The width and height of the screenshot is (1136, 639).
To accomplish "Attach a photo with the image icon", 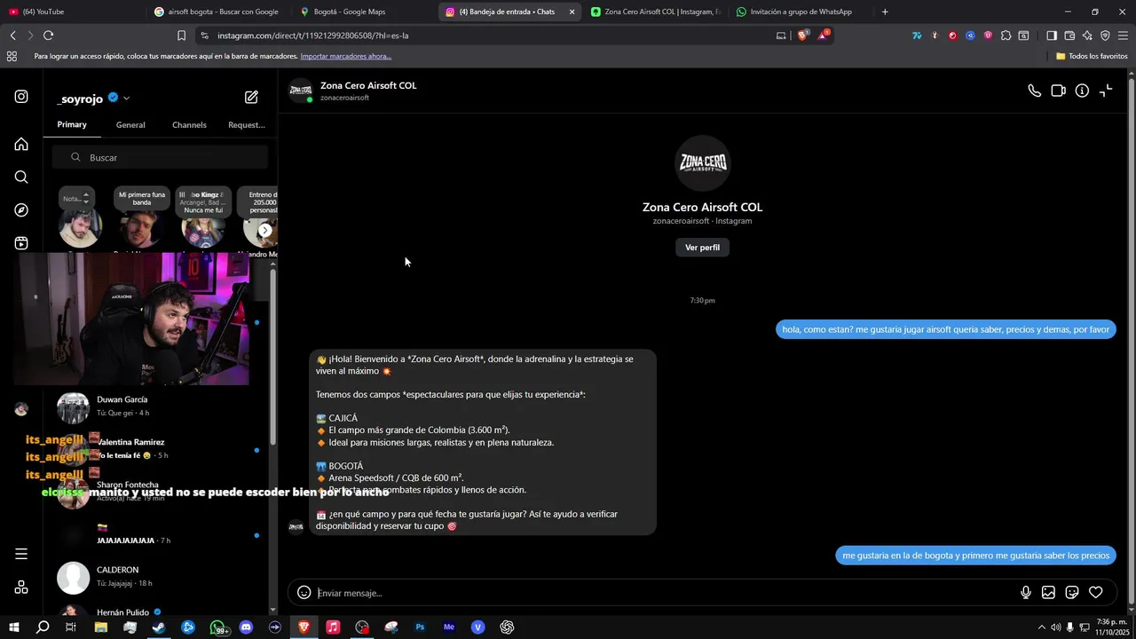I will tap(1048, 593).
